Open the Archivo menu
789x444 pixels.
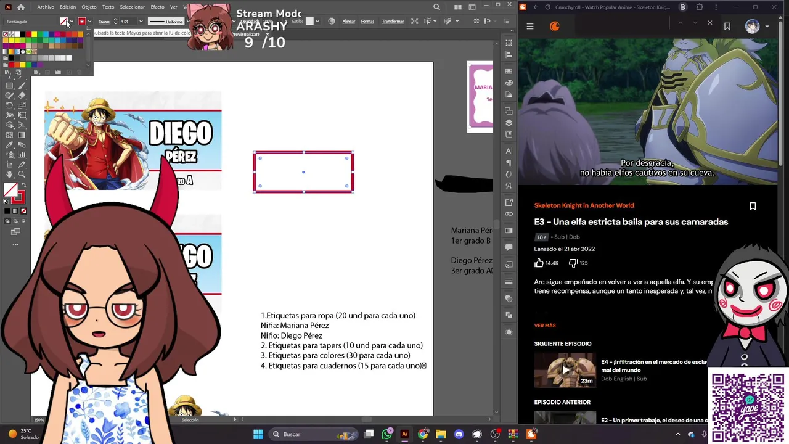(x=46, y=7)
